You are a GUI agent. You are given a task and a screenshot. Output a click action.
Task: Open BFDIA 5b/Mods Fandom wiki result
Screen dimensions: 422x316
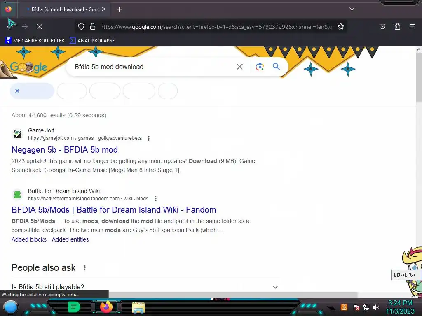[114, 210]
